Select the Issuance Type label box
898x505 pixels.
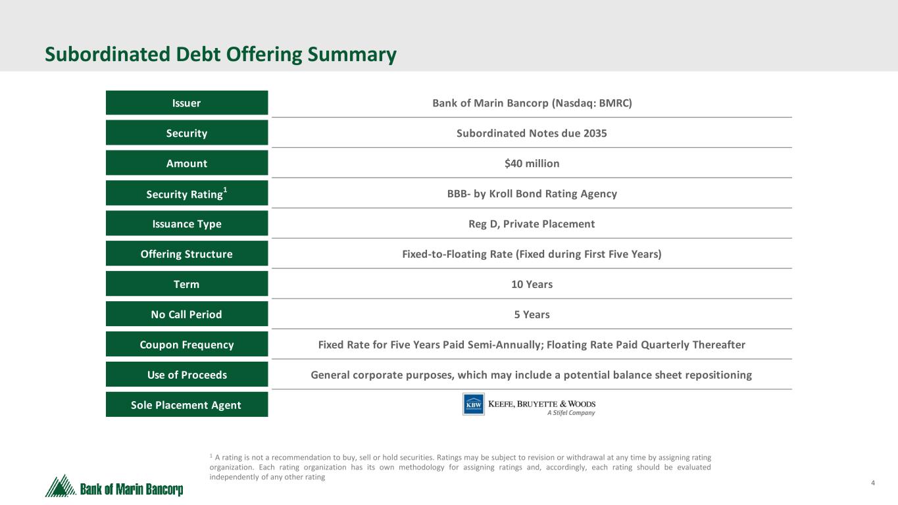pyautogui.click(x=187, y=224)
